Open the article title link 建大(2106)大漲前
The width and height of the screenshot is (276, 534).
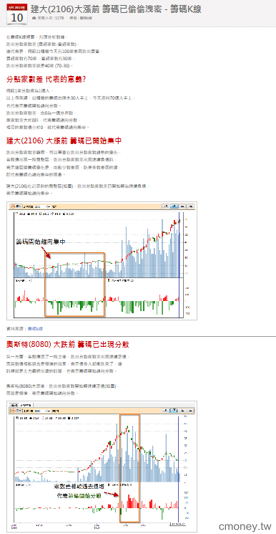coord(116,9)
